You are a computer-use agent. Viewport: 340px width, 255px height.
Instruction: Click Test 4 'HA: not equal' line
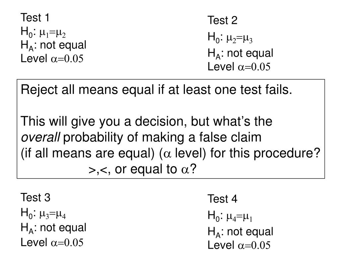[240, 232]
